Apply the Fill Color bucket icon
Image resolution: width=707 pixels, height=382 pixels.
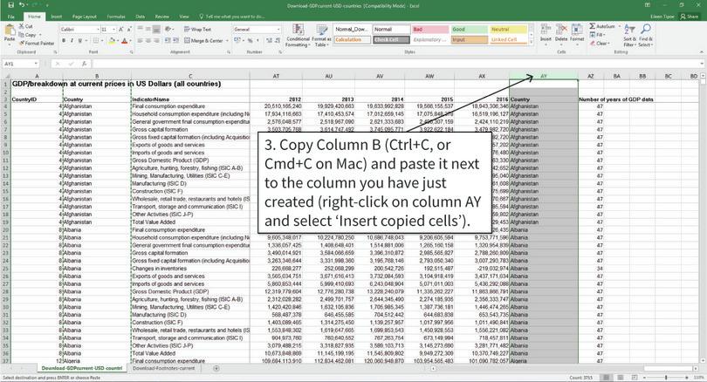[x=112, y=40]
